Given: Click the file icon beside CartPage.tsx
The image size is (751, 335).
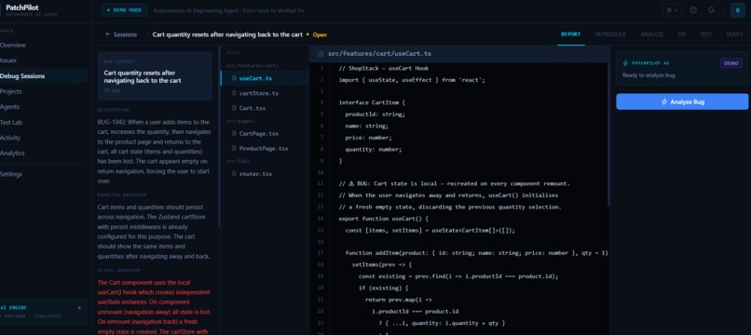Looking at the screenshot, I should tap(234, 133).
